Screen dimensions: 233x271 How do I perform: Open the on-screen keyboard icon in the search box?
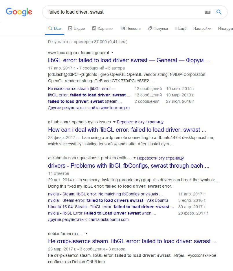click(208, 12)
